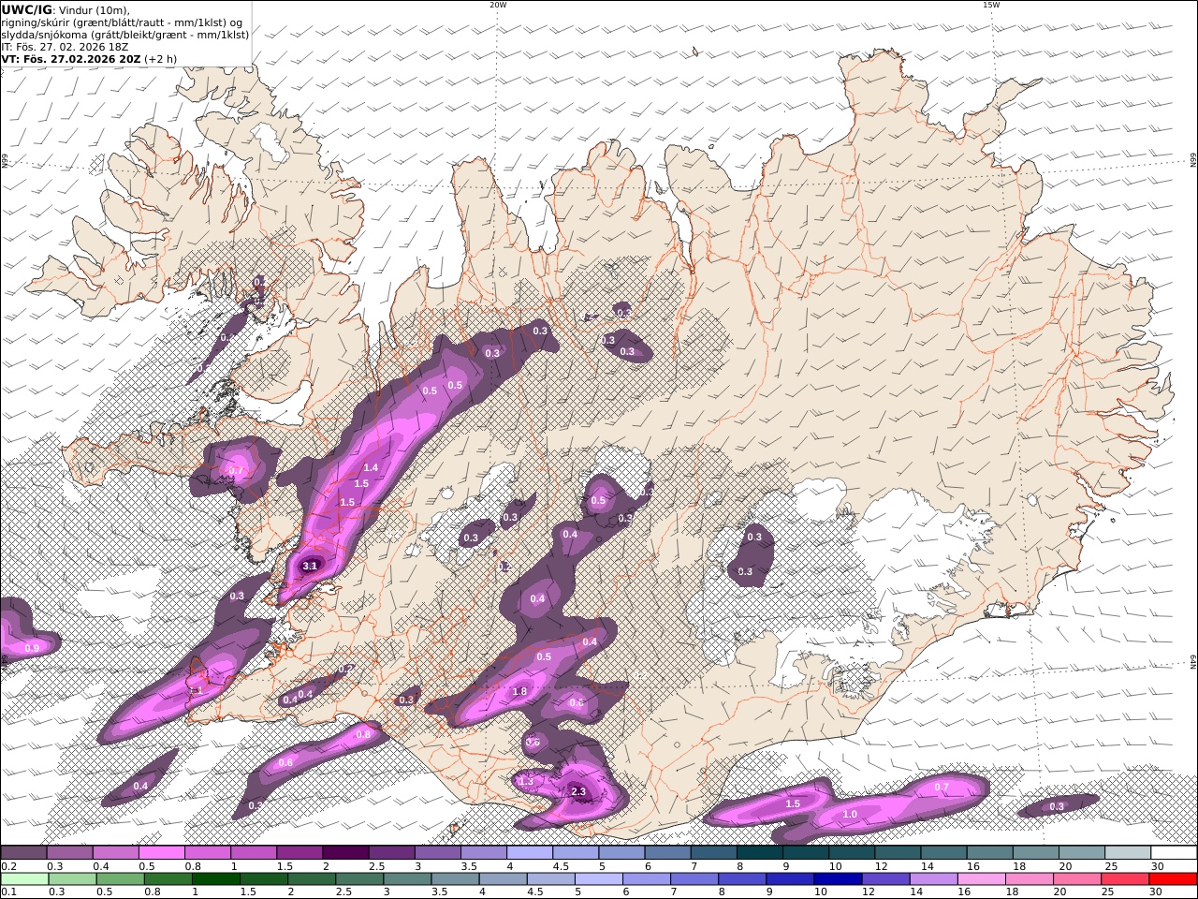The width and height of the screenshot is (1198, 899).
Task: Select the violet 12–14 rain legend swatch
Action: pyautogui.click(x=885, y=878)
